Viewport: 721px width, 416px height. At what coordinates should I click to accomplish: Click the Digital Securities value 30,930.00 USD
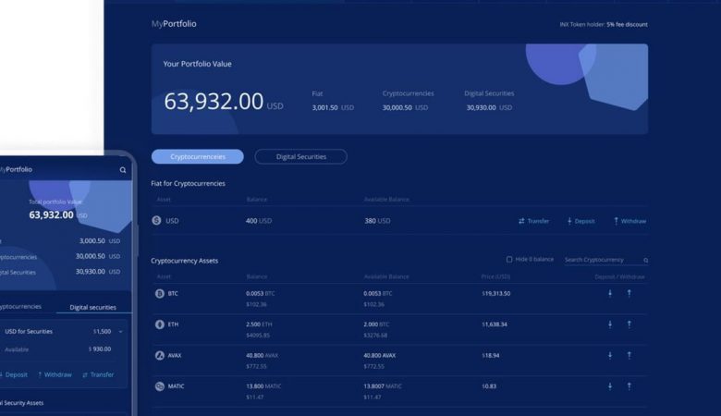point(489,107)
